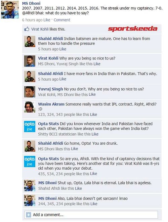The width and height of the screenshot is (168, 222).
Task: Like the main MS Dhoni post
Action: [x=47, y=20]
